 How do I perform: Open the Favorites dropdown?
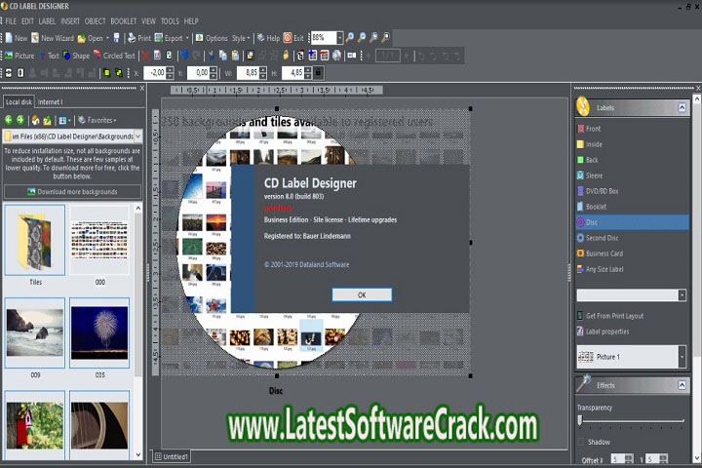[97, 120]
